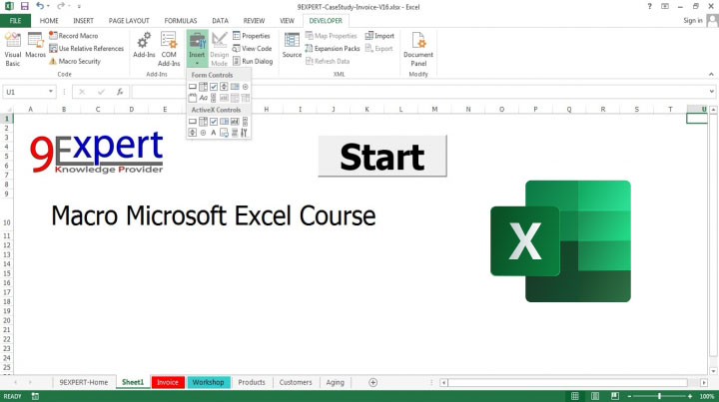Insert a Form Controls Spin Button
719x402 pixels.
pos(224,87)
